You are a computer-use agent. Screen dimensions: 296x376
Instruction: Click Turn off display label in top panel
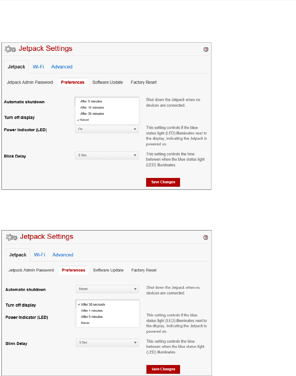click(x=19, y=117)
